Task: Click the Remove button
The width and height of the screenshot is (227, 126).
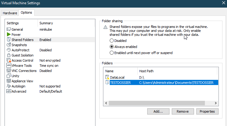Action: (183, 111)
